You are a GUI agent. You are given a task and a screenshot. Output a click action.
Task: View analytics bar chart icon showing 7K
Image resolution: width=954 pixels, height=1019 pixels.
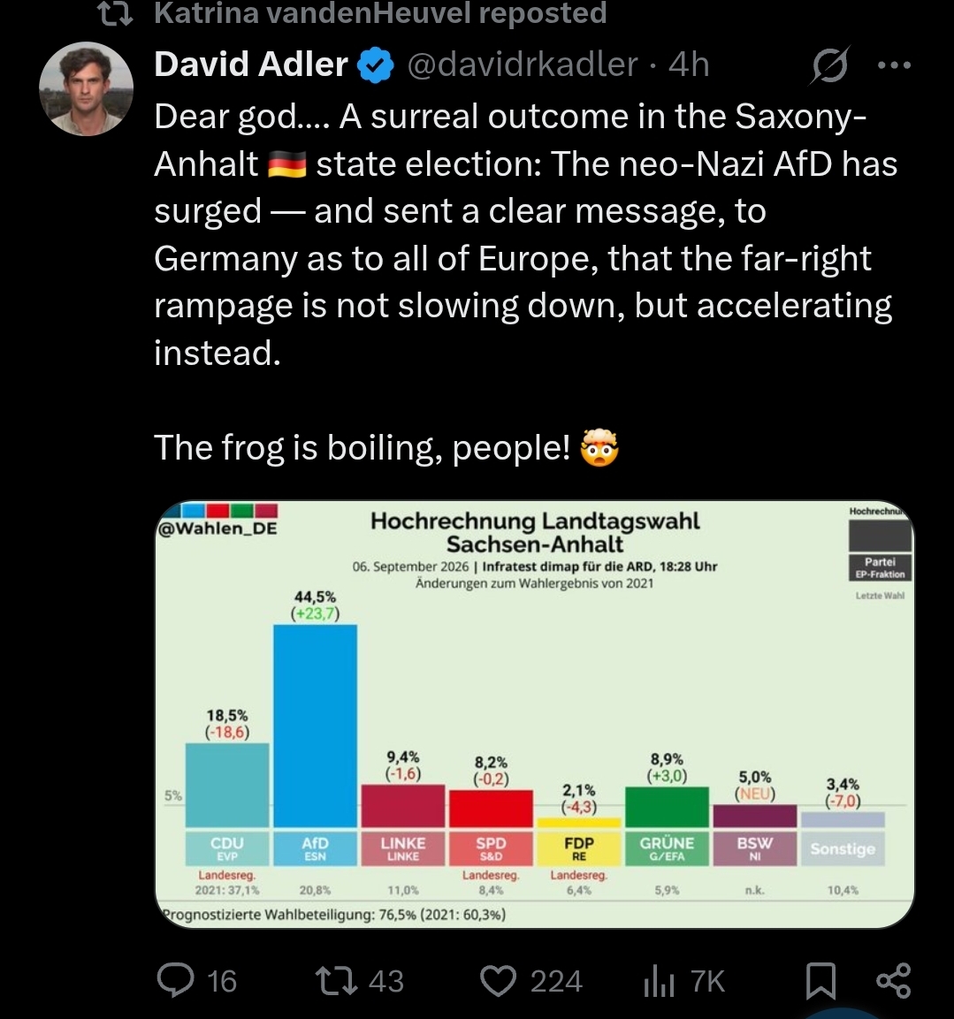pos(659,981)
